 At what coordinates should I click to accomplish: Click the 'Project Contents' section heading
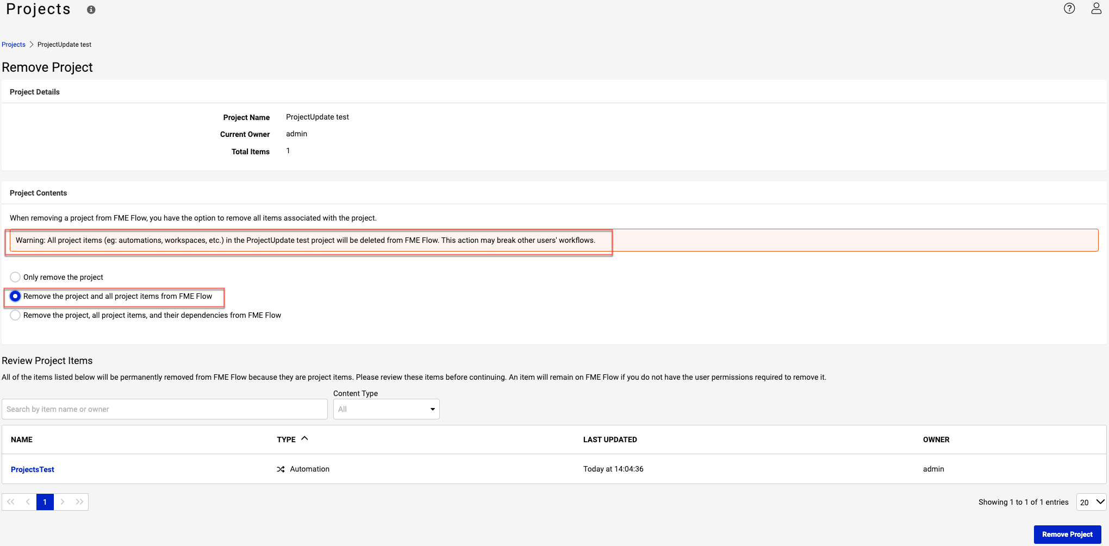pyautogui.click(x=38, y=193)
